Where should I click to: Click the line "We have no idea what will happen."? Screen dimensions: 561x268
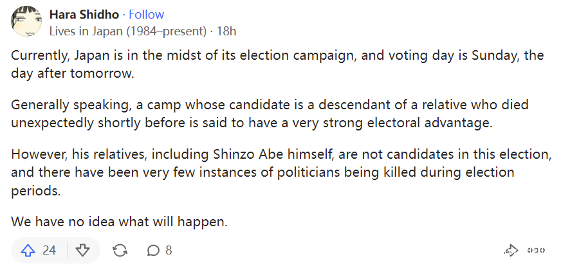click(x=120, y=222)
